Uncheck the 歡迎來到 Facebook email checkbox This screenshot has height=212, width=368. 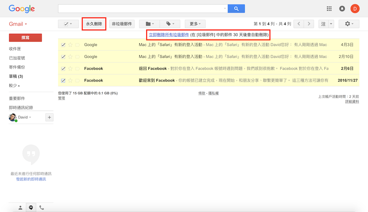(63, 80)
